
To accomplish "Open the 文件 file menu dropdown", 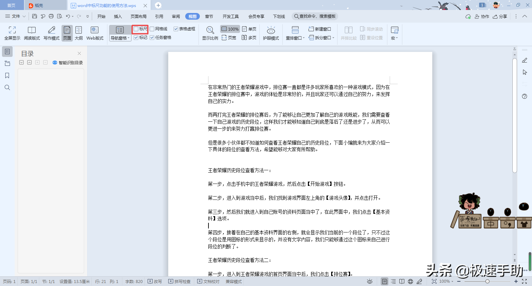I will [16, 16].
